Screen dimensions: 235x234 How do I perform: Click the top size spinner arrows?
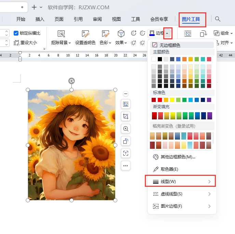click(6, 33)
